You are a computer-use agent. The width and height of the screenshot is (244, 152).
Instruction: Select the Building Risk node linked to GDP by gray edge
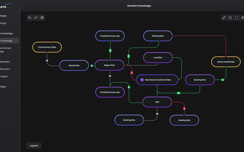129,120
